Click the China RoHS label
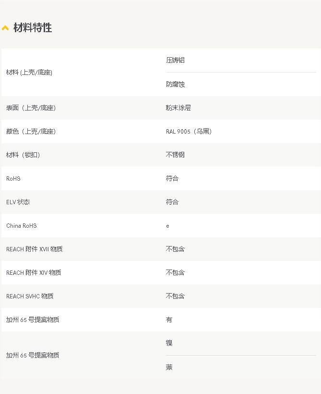 click(22, 225)
